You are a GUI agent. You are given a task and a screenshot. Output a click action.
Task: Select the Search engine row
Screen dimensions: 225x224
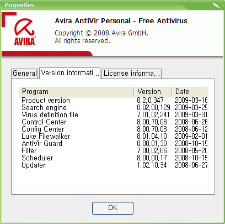tap(113, 108)
